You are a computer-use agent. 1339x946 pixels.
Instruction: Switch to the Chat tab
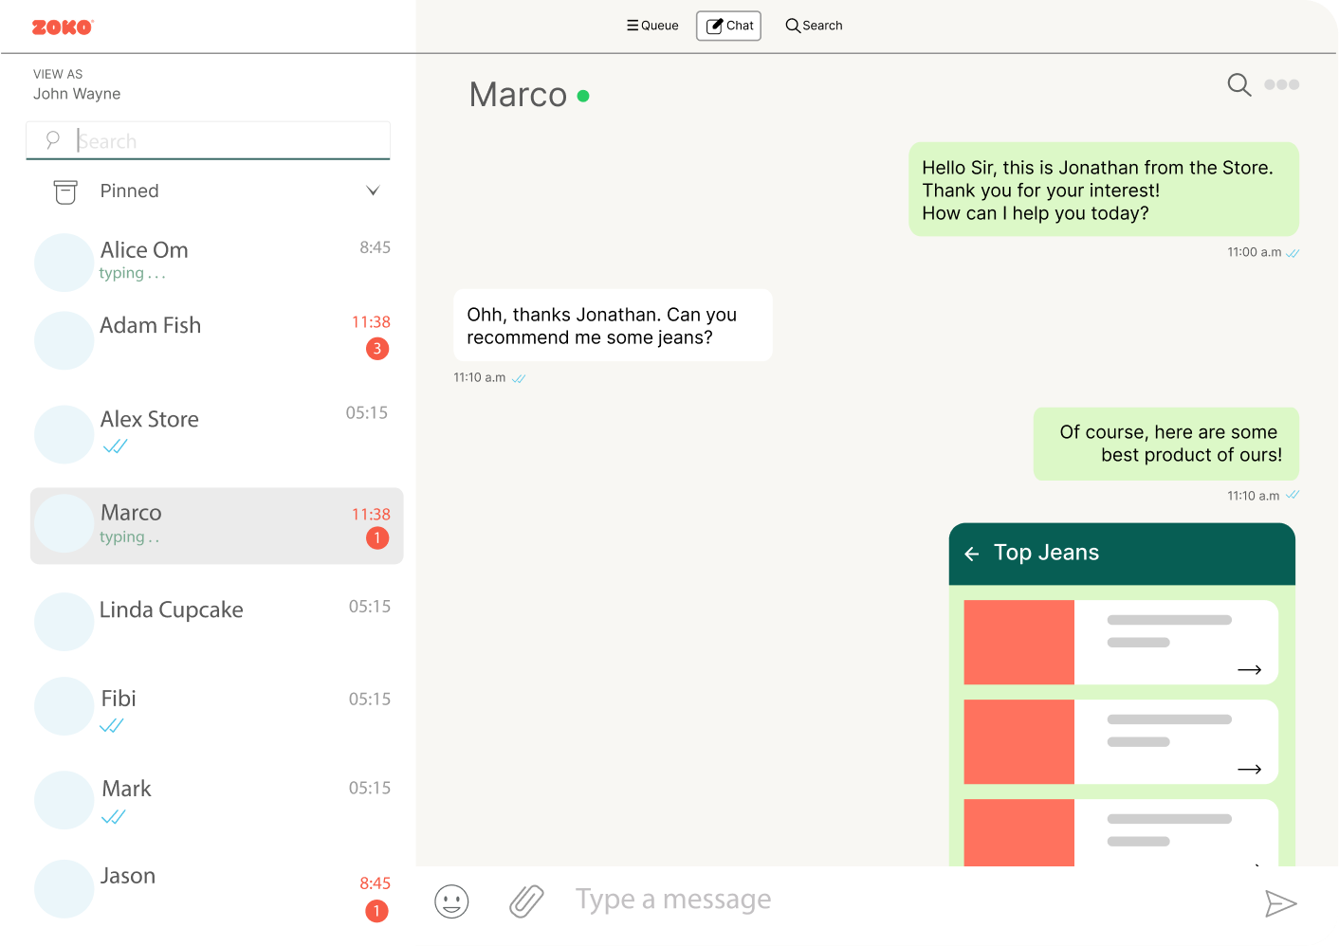728,26
